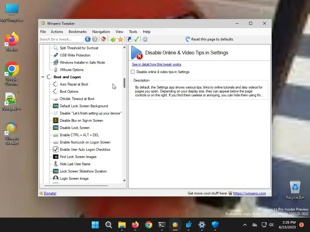The height and width of the screenshot is (232, 310).
Task: Select Enable NumLock on Logon Screen
Action: (85, 142)
